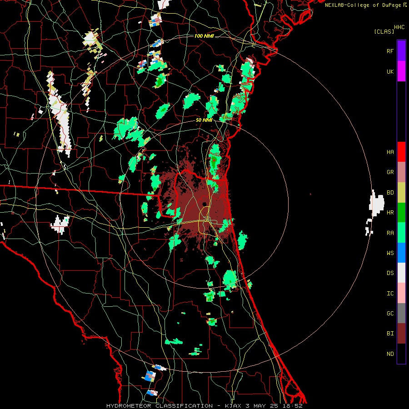This screenshot has width=409, height=409.
Task: Click the black radar site dot
Action: click(204, 204)
